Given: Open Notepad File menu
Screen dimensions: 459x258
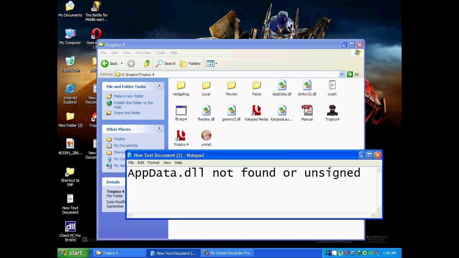Looking at the screenshot, I should tap(131, 163).
